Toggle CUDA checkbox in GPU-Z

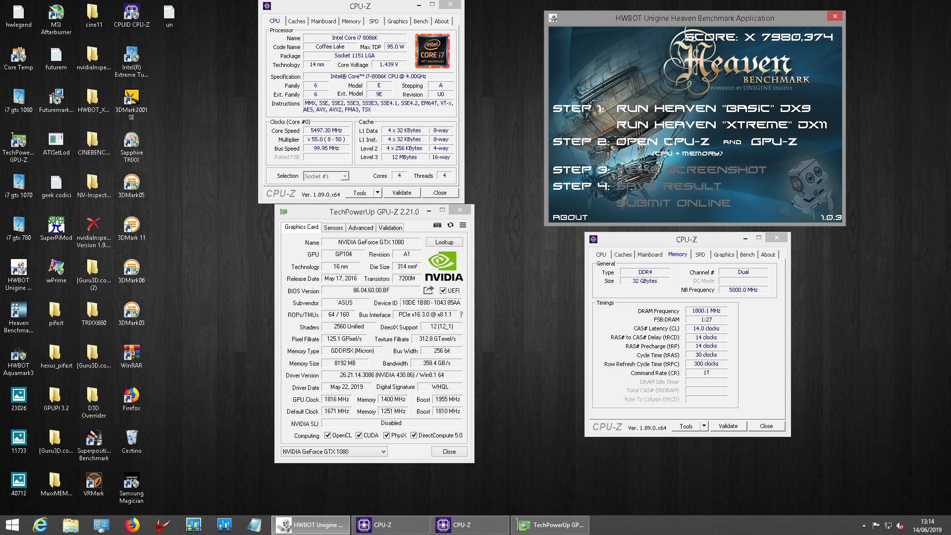(x=359, y=435)
